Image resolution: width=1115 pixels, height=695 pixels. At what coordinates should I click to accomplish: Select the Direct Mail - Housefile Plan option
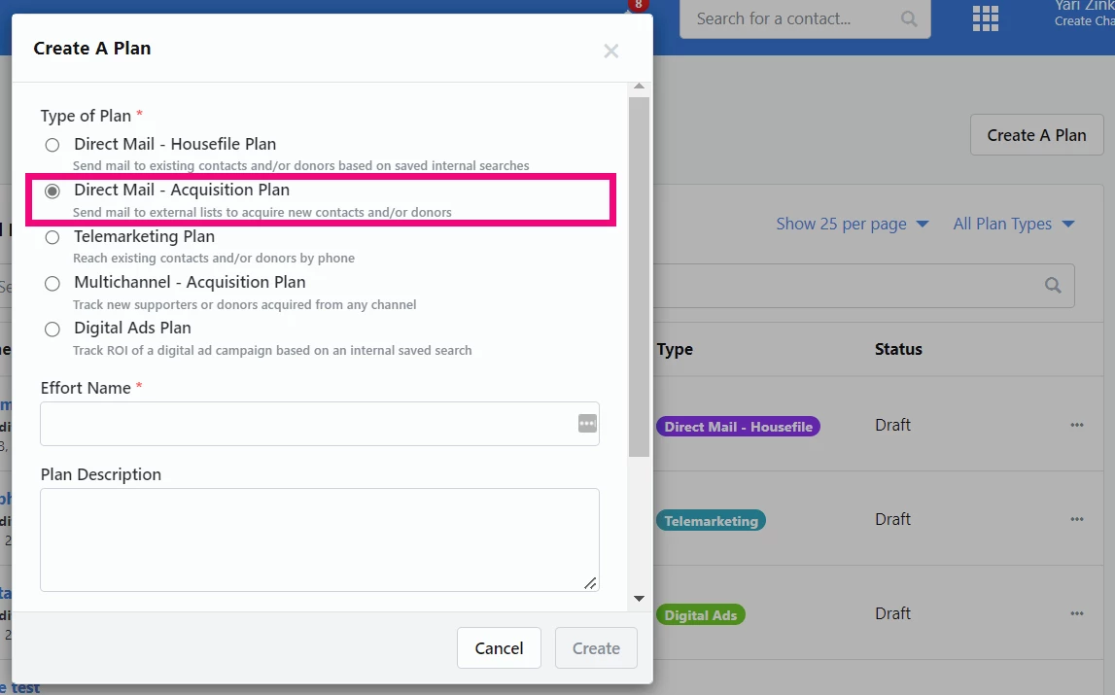(52, 144)
